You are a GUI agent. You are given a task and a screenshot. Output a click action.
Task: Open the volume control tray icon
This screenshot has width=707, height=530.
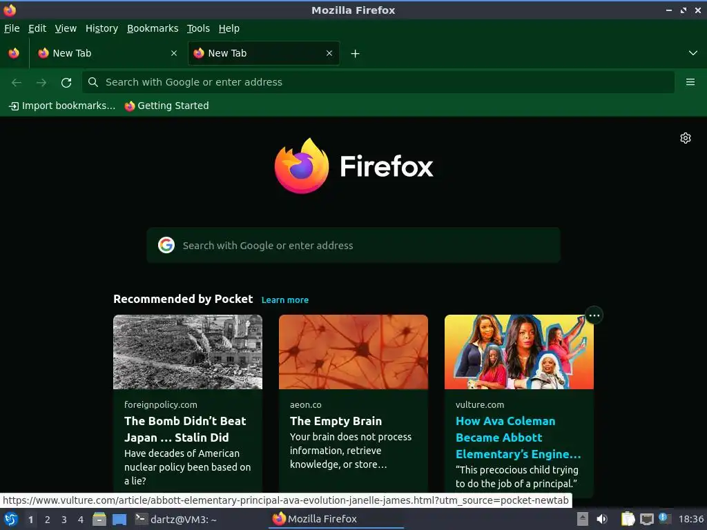click(x=602, y=519)
